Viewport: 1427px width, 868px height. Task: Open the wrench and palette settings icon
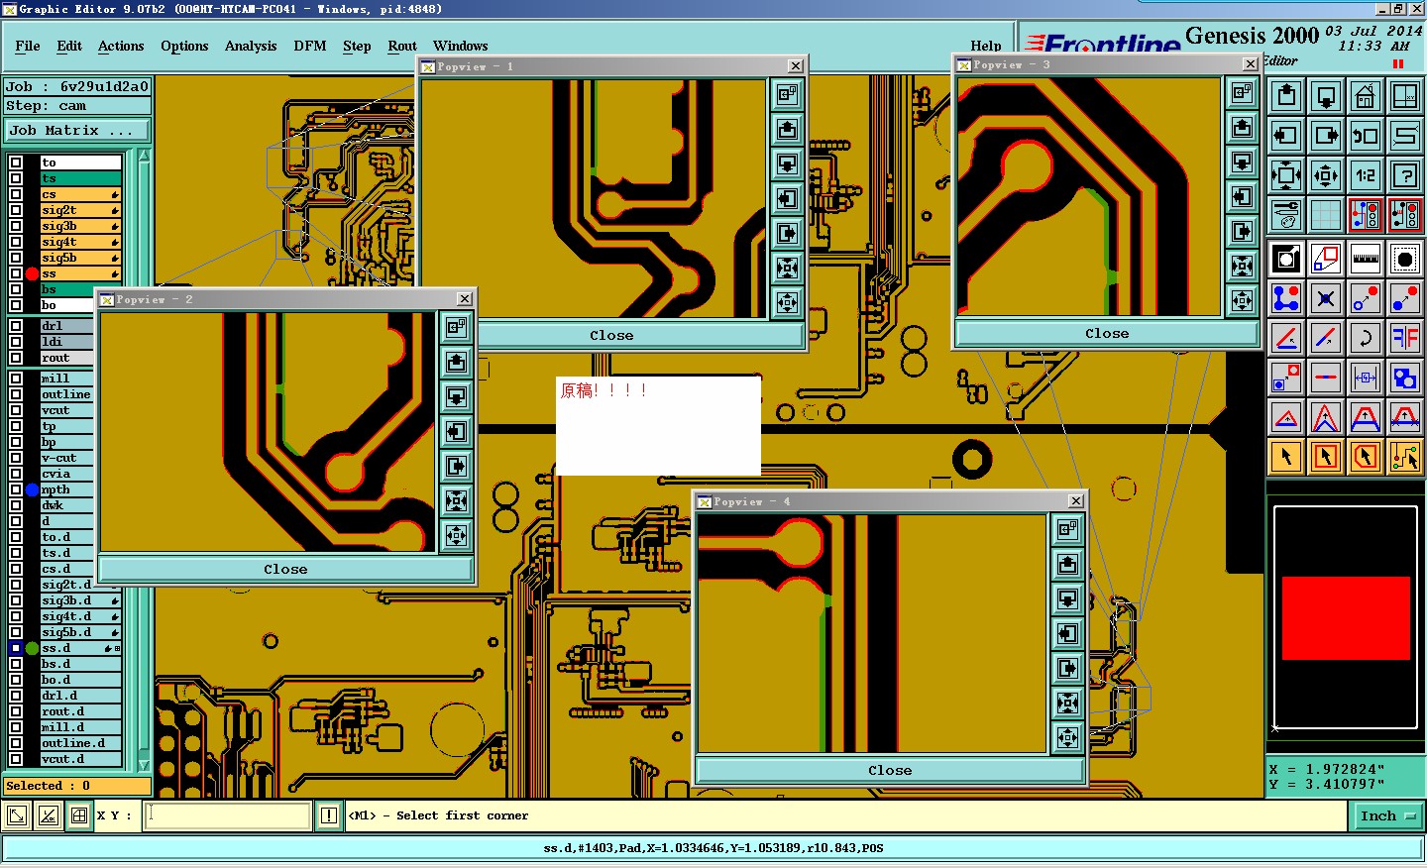click(x=1286, y=215)
